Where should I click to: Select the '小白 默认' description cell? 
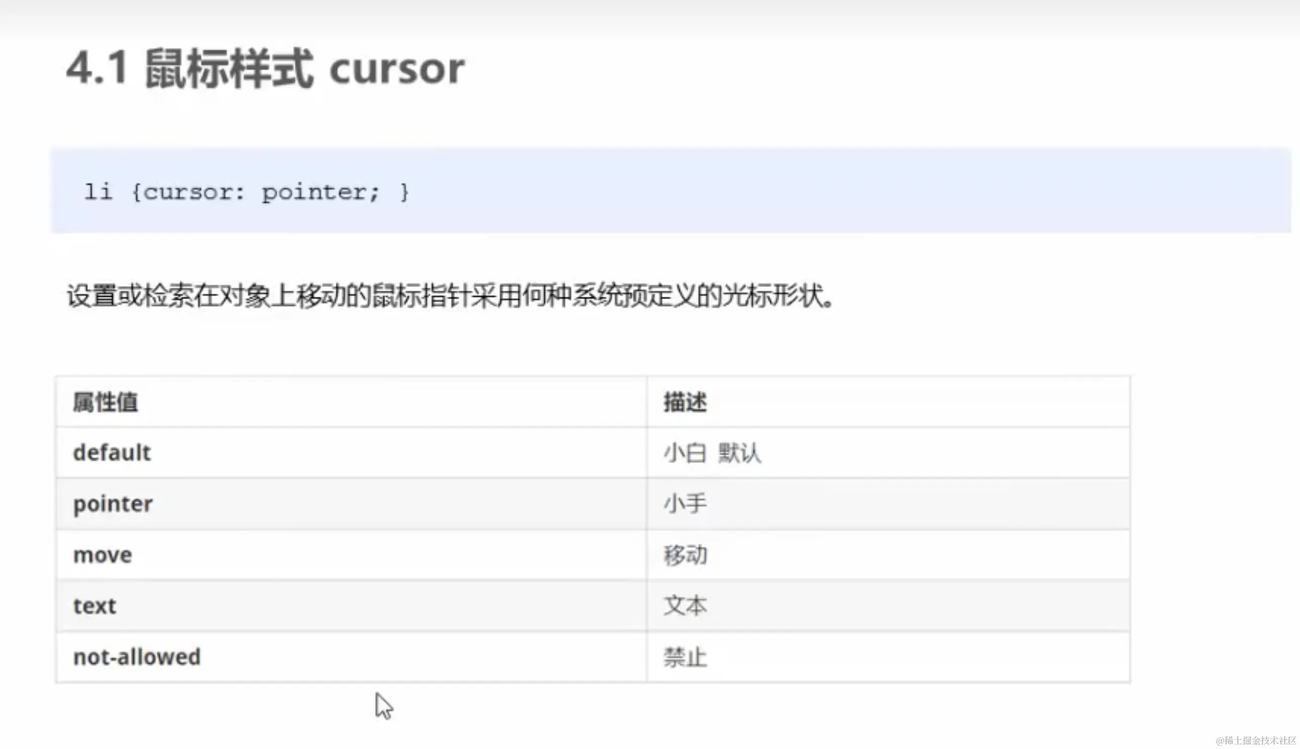(712, 453)
